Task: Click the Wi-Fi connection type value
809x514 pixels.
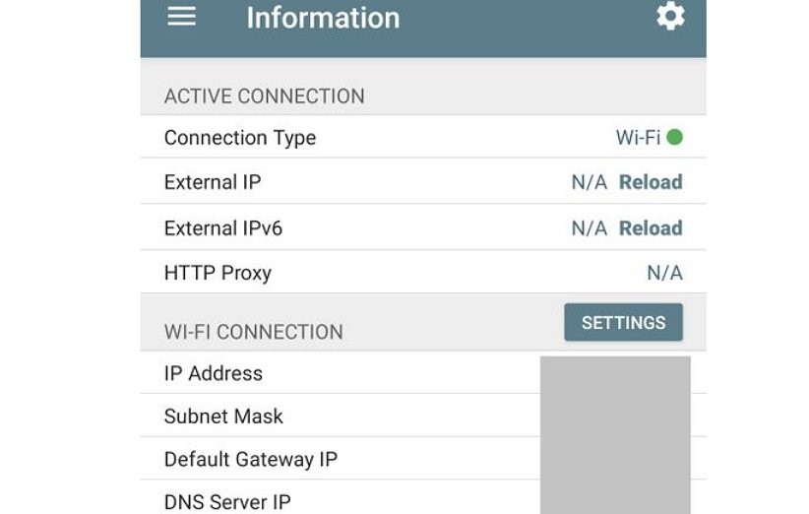Action: click(x=638, y=138)
